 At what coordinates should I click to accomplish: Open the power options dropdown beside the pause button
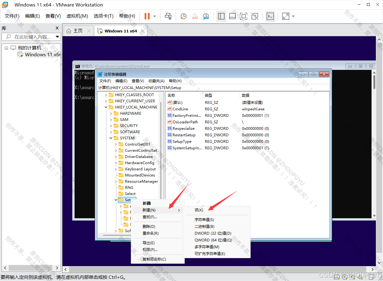[155, 16]
